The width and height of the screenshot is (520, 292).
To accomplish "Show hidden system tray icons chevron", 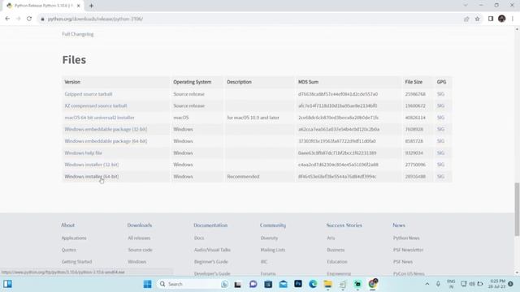I will [x=427, y=284].
